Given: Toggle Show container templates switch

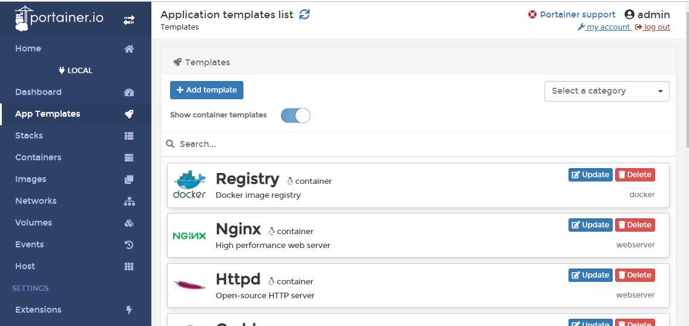Looking at the screenshot, I should pyautogui.click(x=295, y=116).
